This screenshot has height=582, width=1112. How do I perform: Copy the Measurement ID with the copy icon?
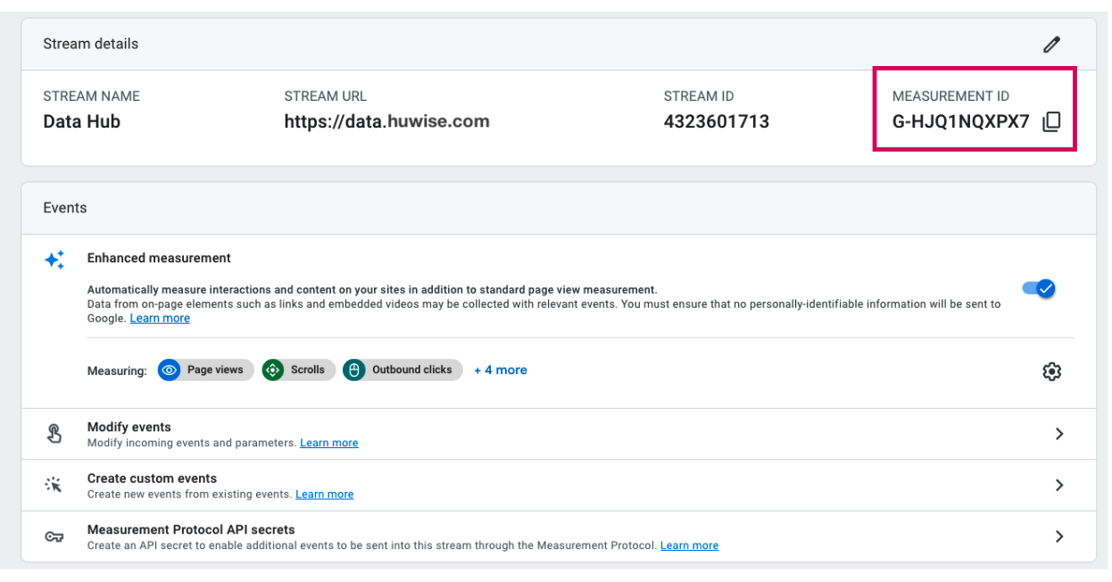tap(1051, 122)
